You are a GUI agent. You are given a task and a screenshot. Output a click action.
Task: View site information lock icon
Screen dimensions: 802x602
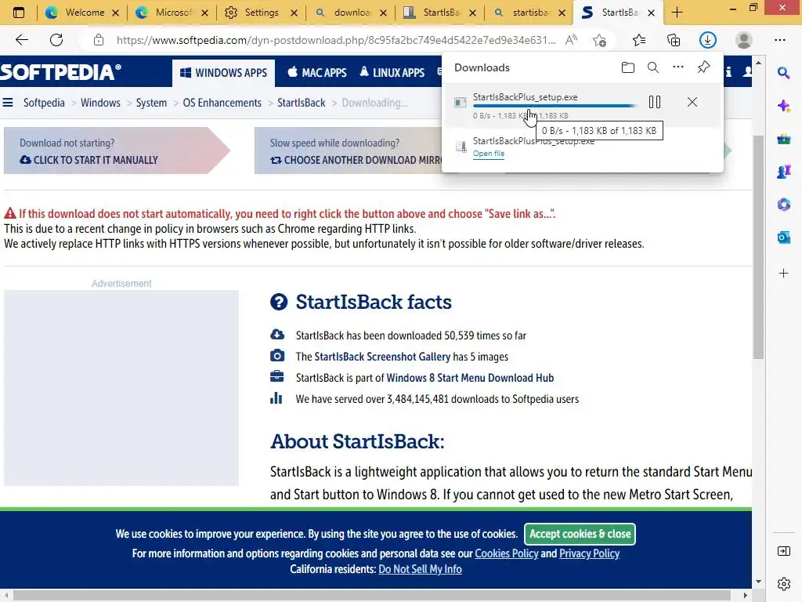tap(99, 40)
